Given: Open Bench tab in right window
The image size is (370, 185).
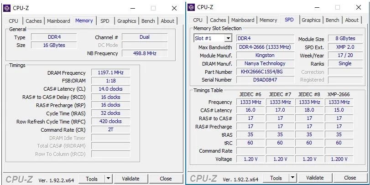Looking at the screenshot, I should [x=333, y=20].
